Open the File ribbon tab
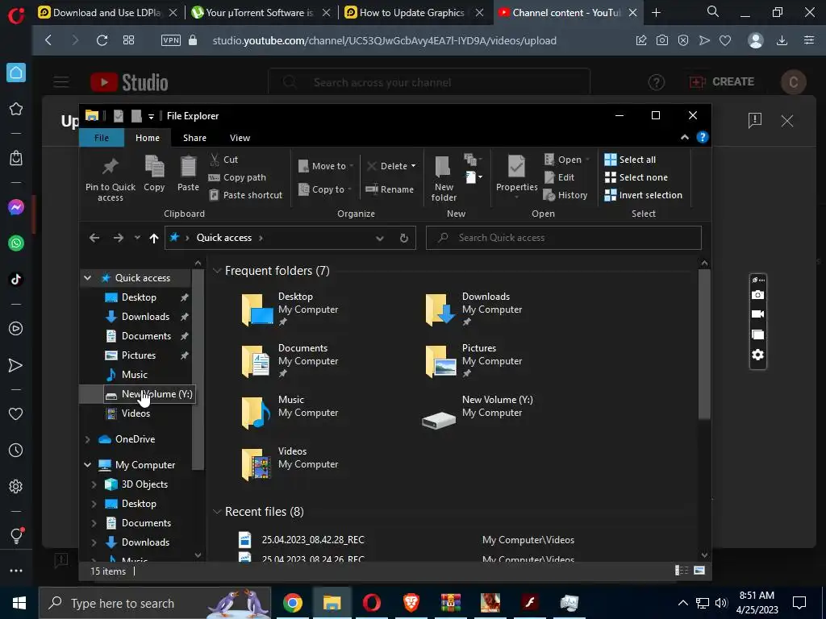Viewport: 826px width, 619px height. (101, 138)
